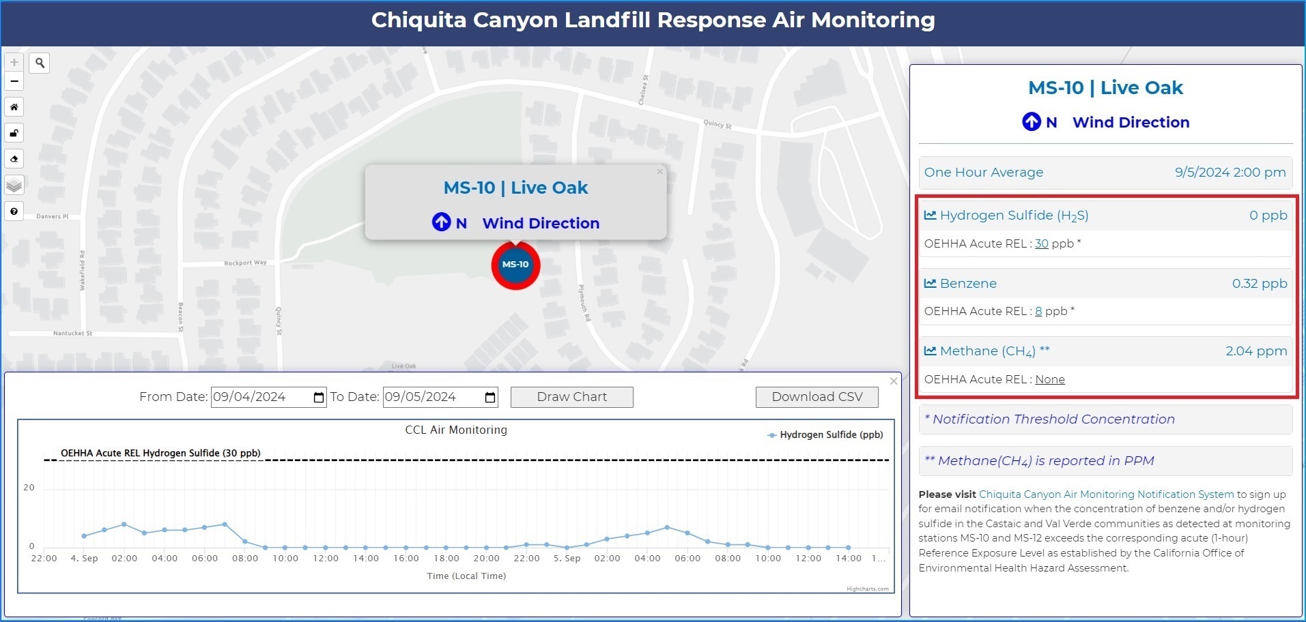Click the 4. Sep axis label
Viewport: 1306px width, 622px height.
[85, 558]
